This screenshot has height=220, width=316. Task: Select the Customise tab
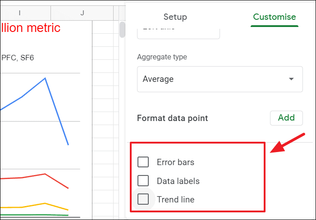click(274, 17)
